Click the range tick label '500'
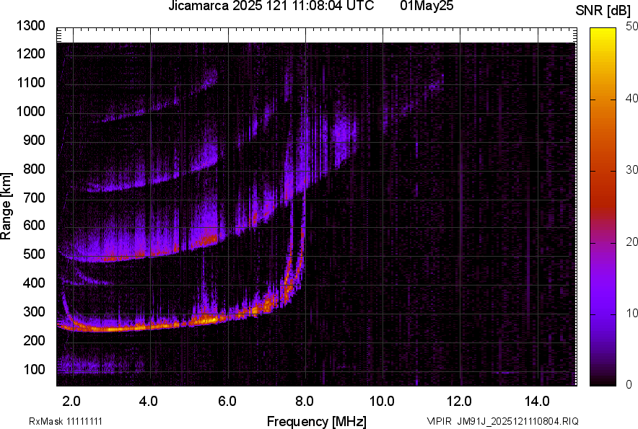The width and height of the screenshot is (638, 429). pos(34,254)
